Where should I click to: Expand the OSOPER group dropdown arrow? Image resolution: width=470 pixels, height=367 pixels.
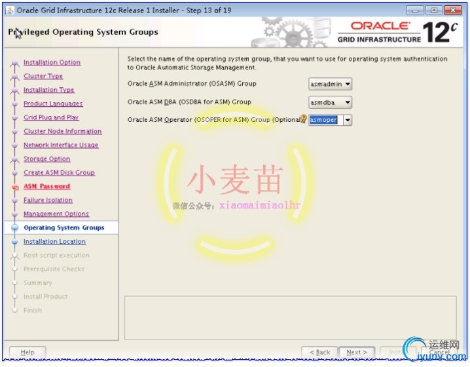(348, 120)
